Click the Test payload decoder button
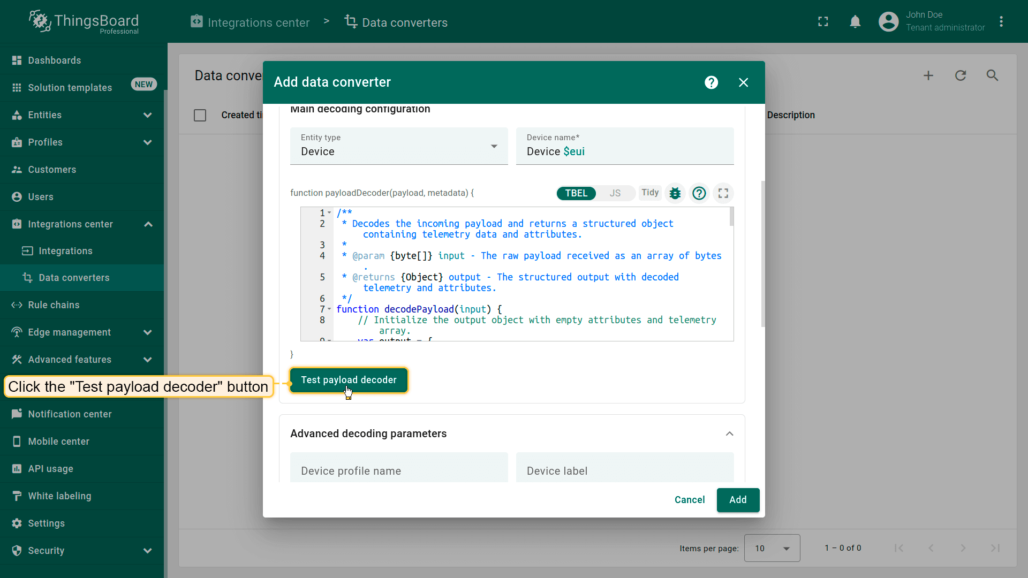Screen dimensions: 1028x578 click(x=349, y=380)
